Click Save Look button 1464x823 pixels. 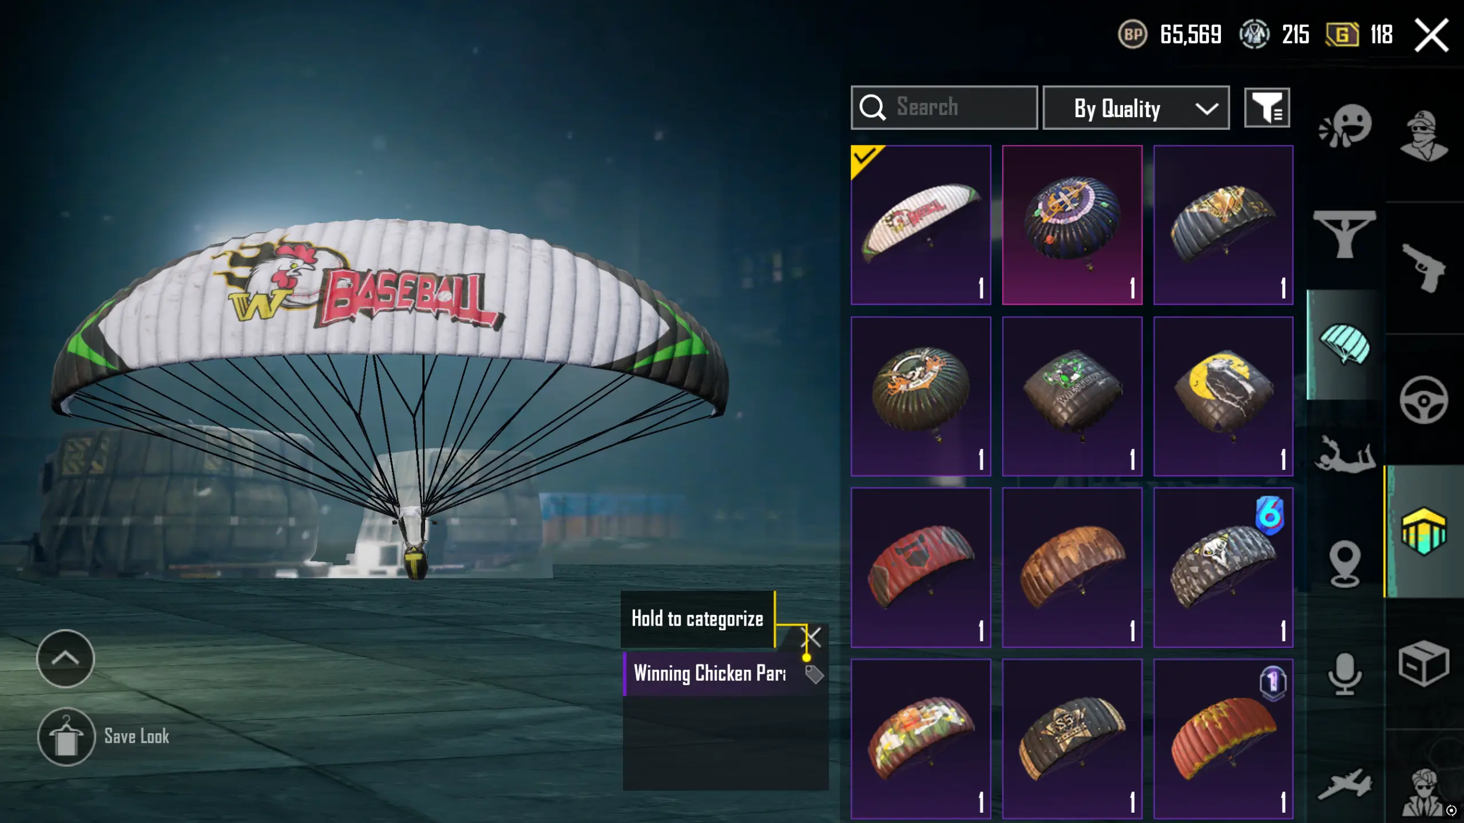104,736
